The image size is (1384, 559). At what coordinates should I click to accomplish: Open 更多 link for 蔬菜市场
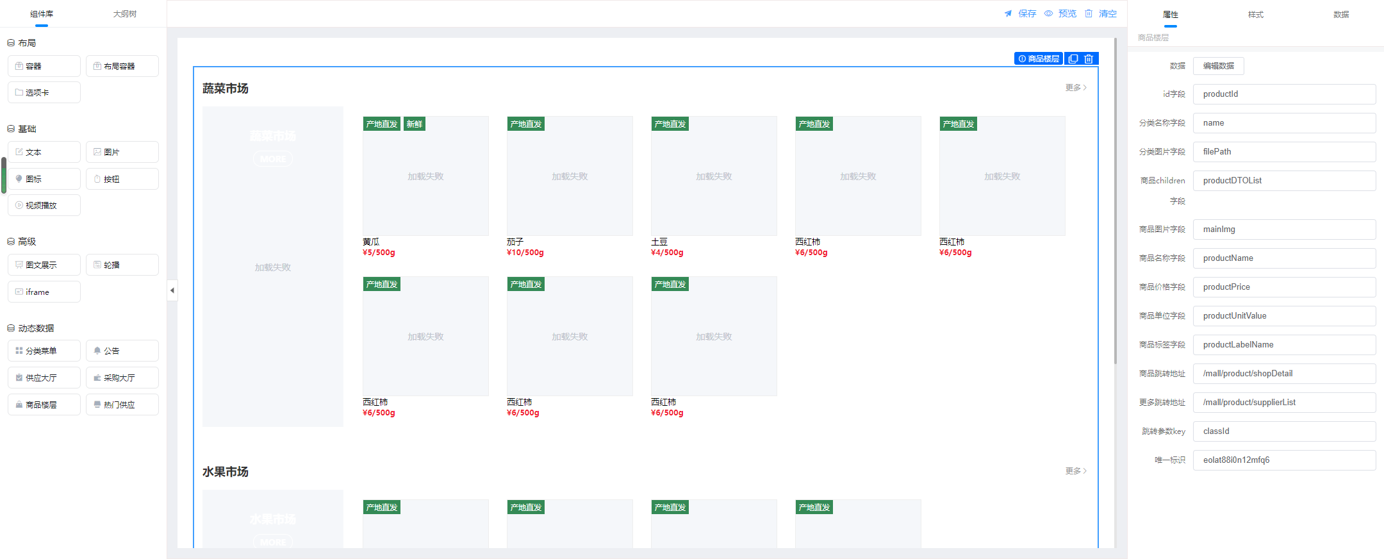(x=1076, y=88)
